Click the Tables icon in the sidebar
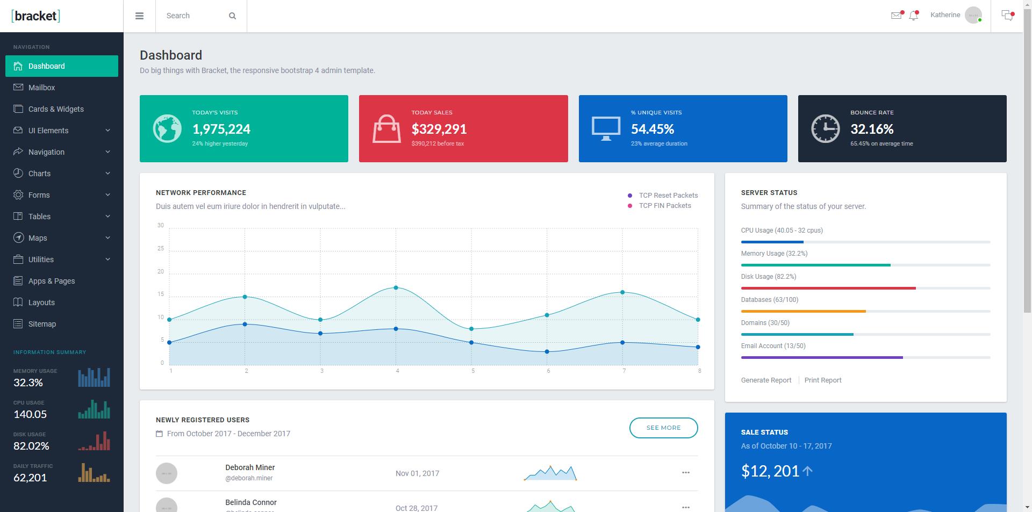This screenshot has width=1032, height=512. (18, 216)
